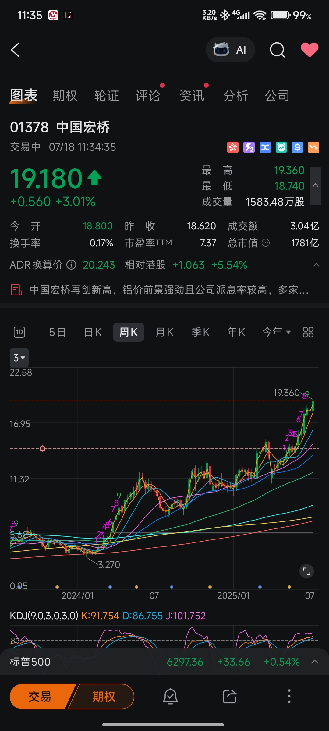
Task: Tap the orange chart badge icon
Action: pos(313,147)
